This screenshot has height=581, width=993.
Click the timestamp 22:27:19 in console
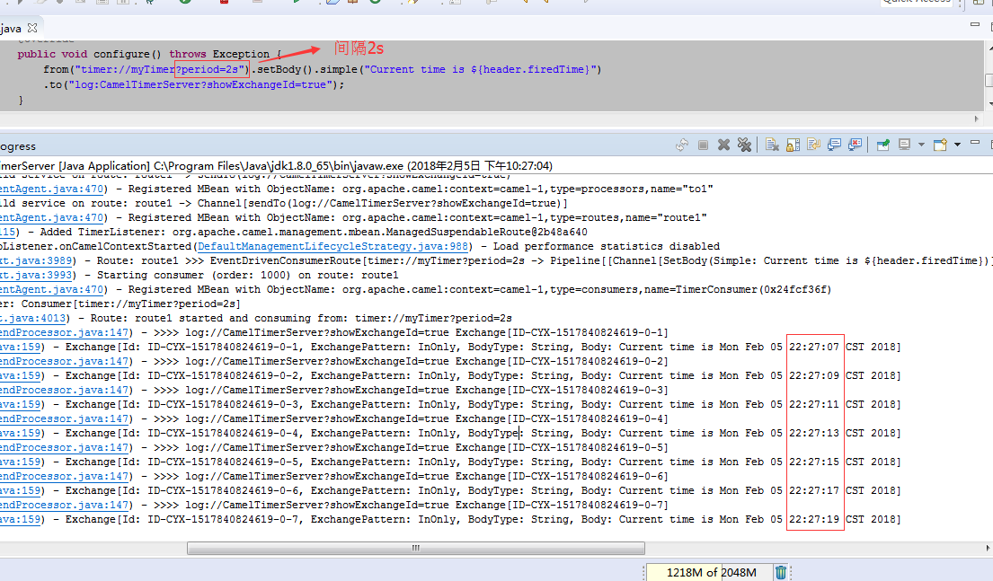814,520
